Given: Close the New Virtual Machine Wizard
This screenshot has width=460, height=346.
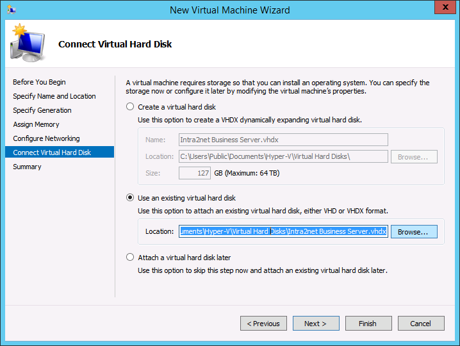Looking at the screenshot, I should tap(445, 7).
